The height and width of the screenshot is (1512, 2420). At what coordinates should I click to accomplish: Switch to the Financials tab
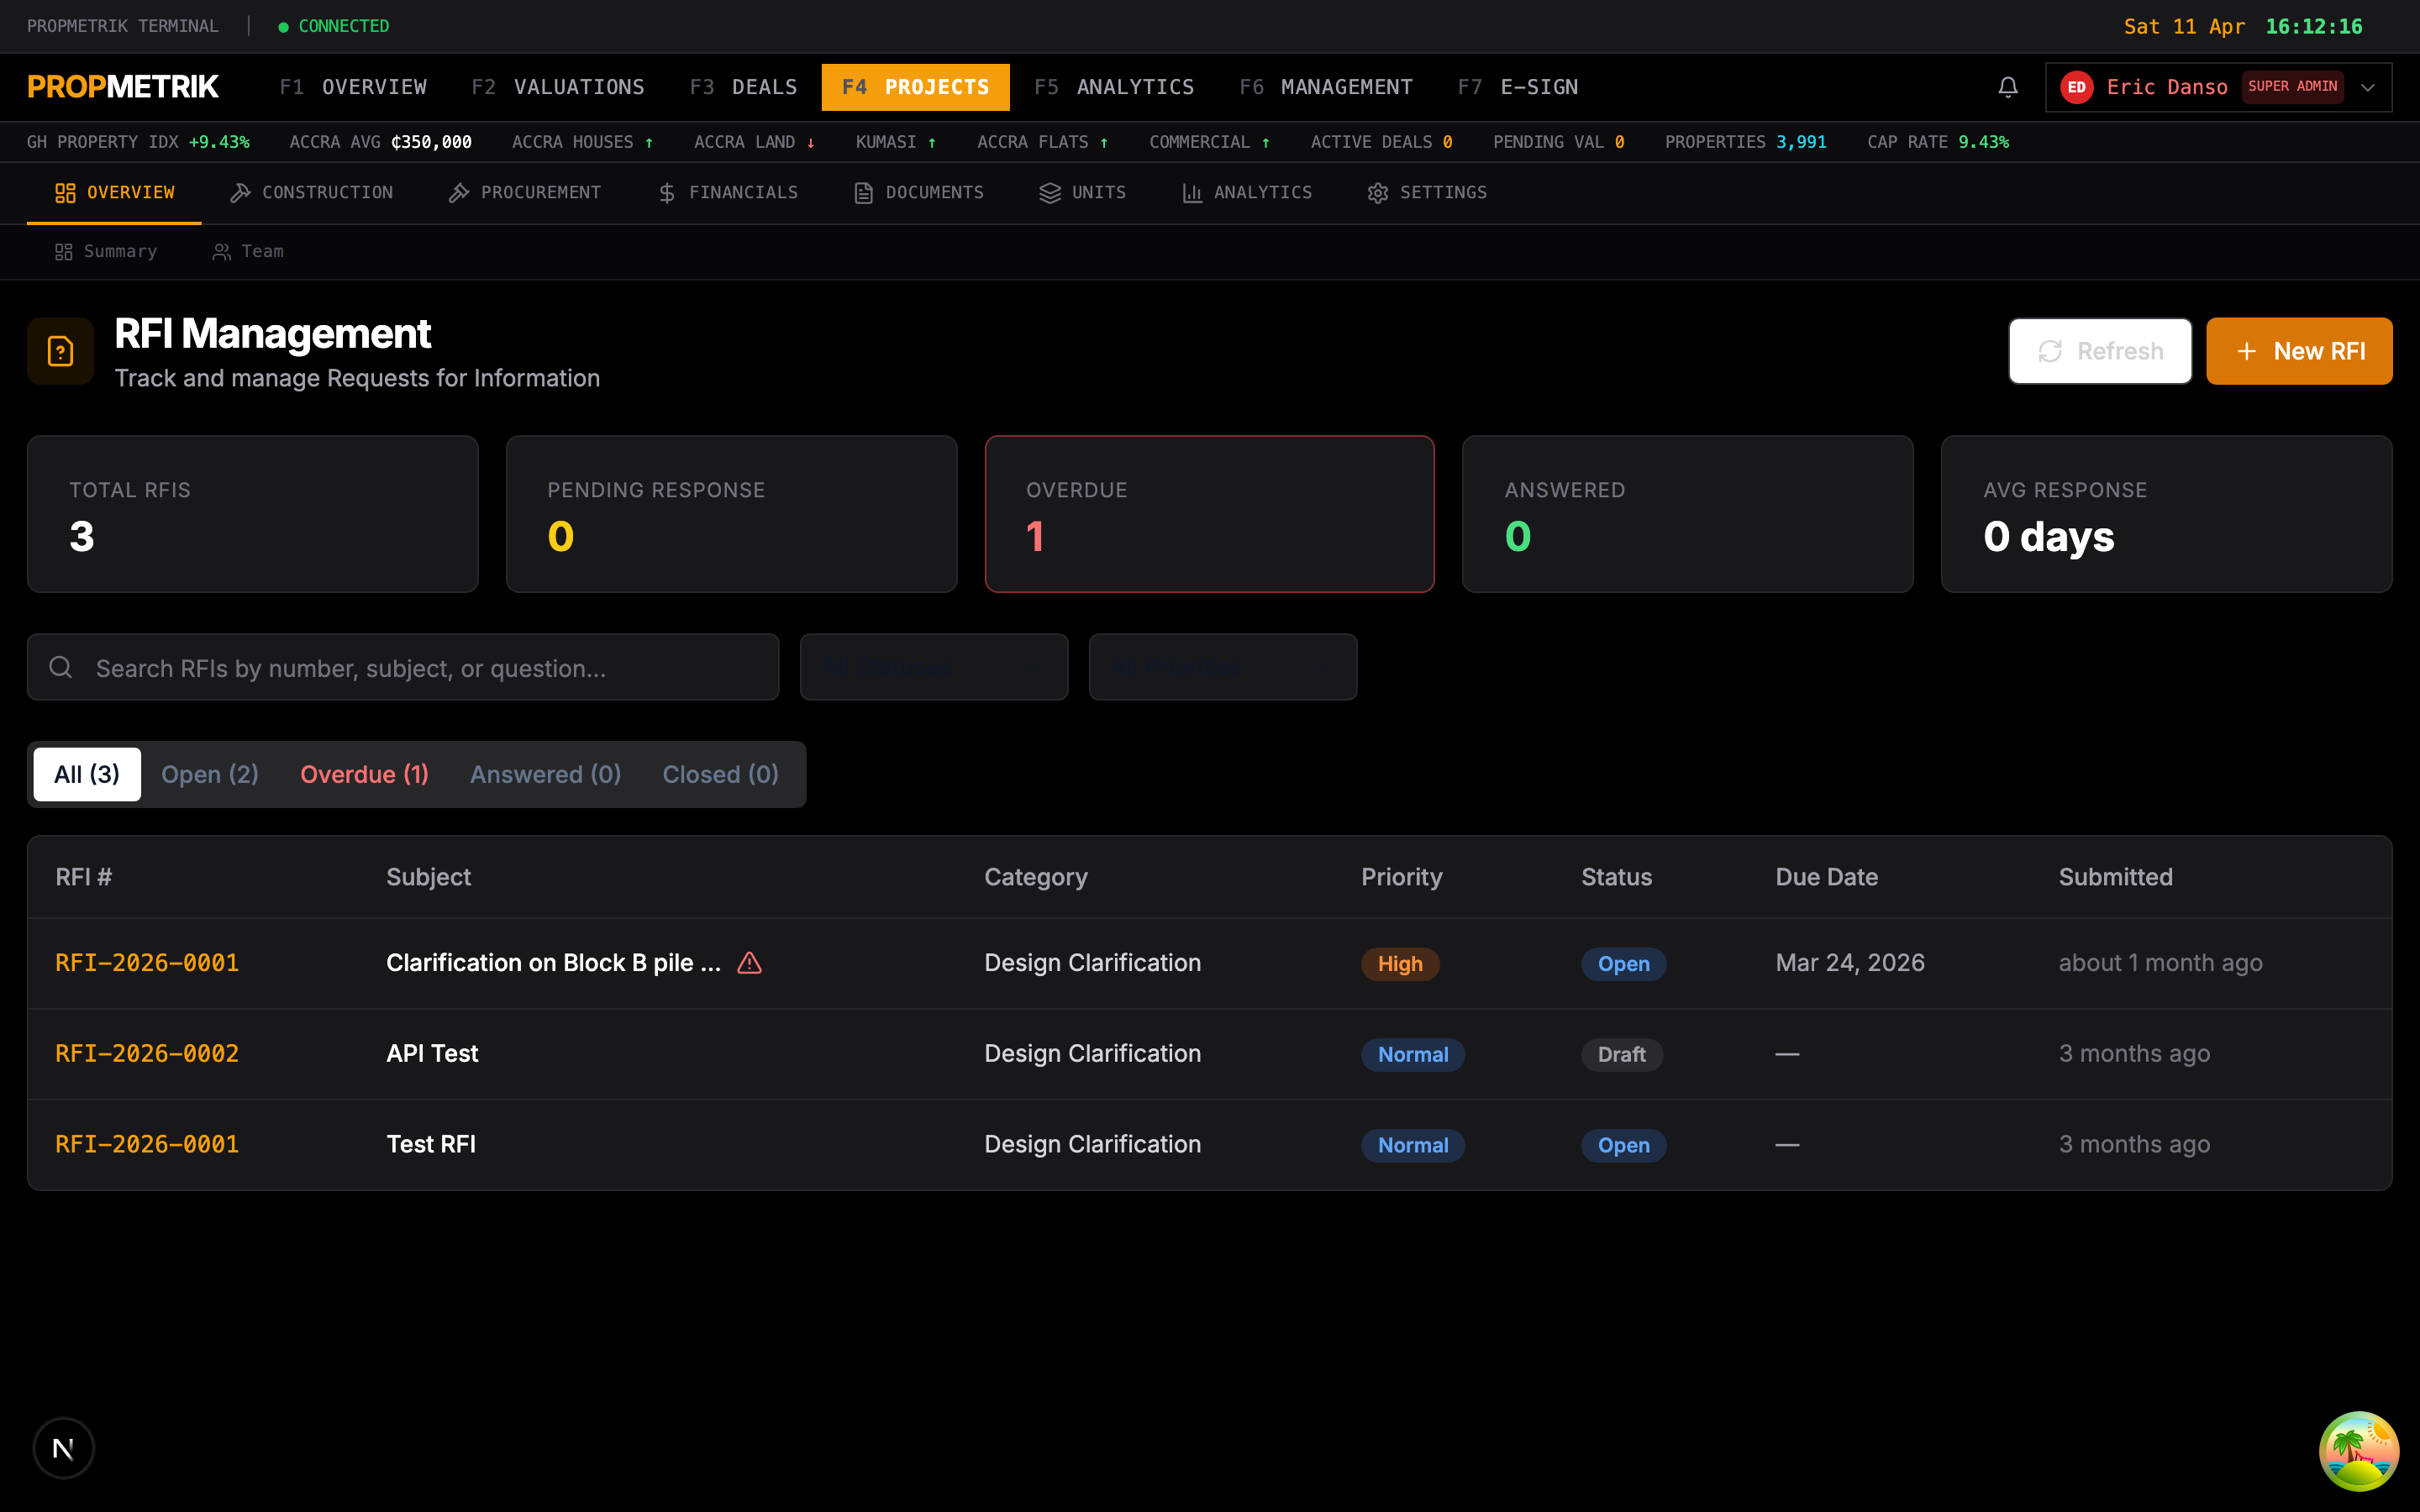click(x=728, y=193)
